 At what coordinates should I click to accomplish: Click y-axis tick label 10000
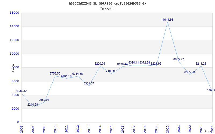pos(14,54)
